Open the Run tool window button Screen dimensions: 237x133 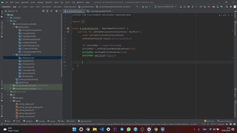pos(7,121)
